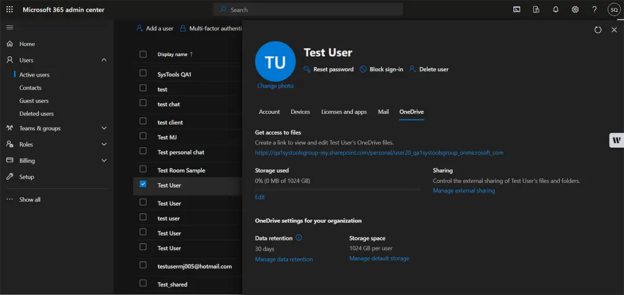Screen dimensions: 624x295
Task: Open Active users in sidebar
Action: coord(35,75)
